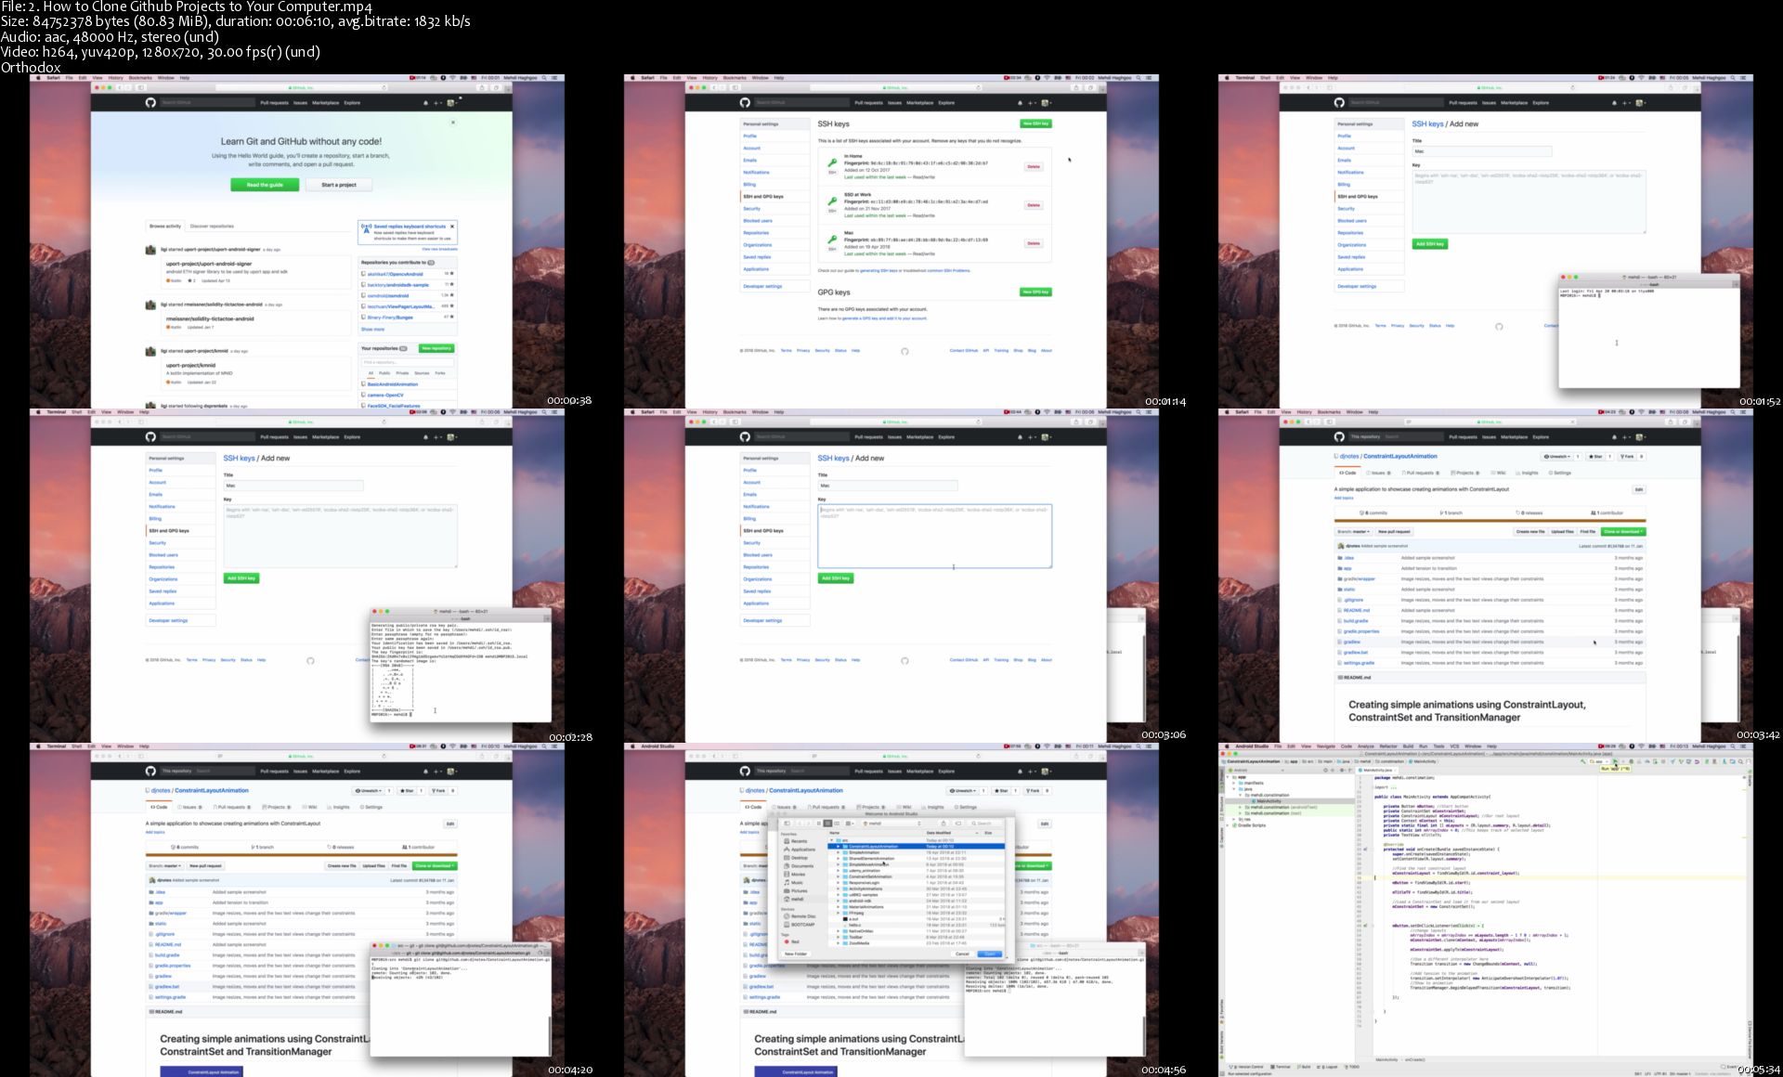The height and width of the screenshot is (1077, 1783).
Task: Click the green key icon beside 'In Home'
Action: (832, 162)
